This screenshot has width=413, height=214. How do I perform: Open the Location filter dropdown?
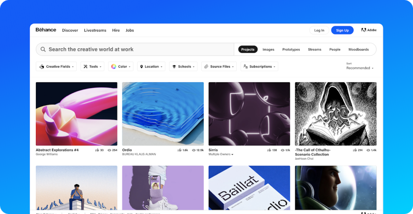pos(151,66)
